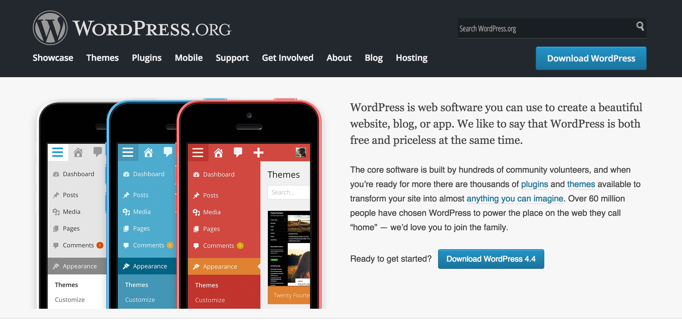Tap the home icon on red phone
Screen dimensions: 682x329
click(218, 152)
